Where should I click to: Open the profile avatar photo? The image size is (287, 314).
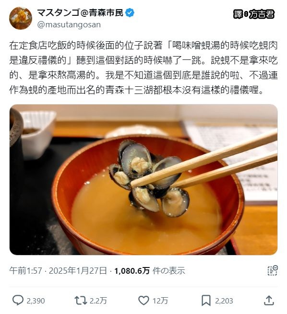pos(21,18)
